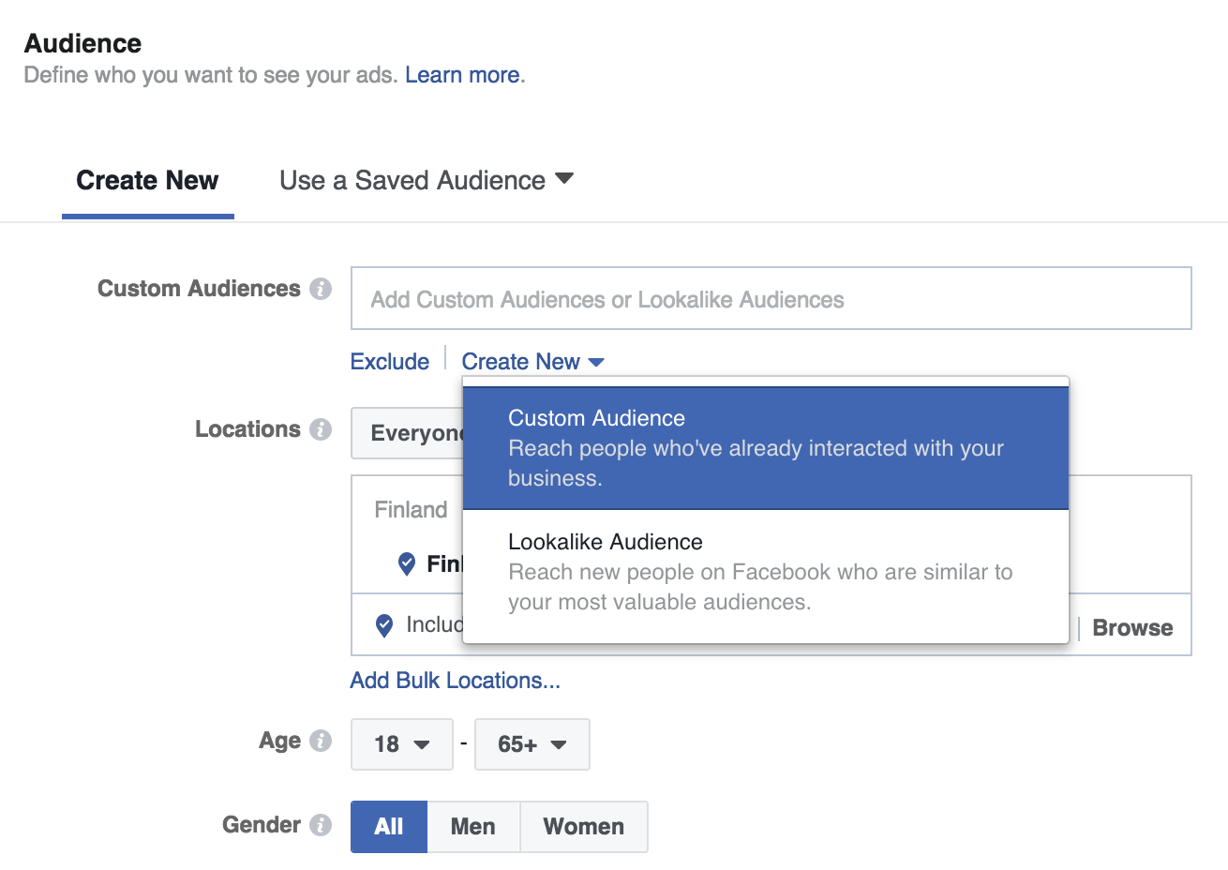
Task: Open the Browse locations button
Action: click(x=1132, y=628)
